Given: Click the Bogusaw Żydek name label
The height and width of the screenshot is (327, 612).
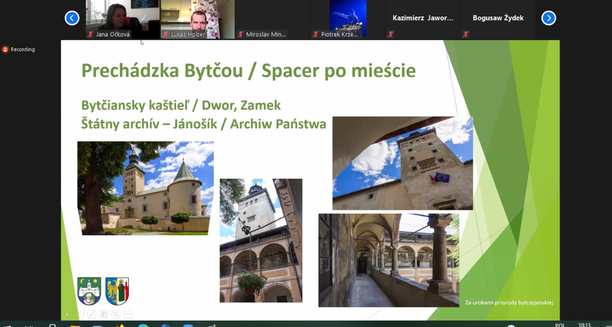Looking at the screenshot, I should (x=498, y=18).
